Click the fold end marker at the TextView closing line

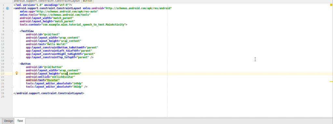[x=13, y=57]
